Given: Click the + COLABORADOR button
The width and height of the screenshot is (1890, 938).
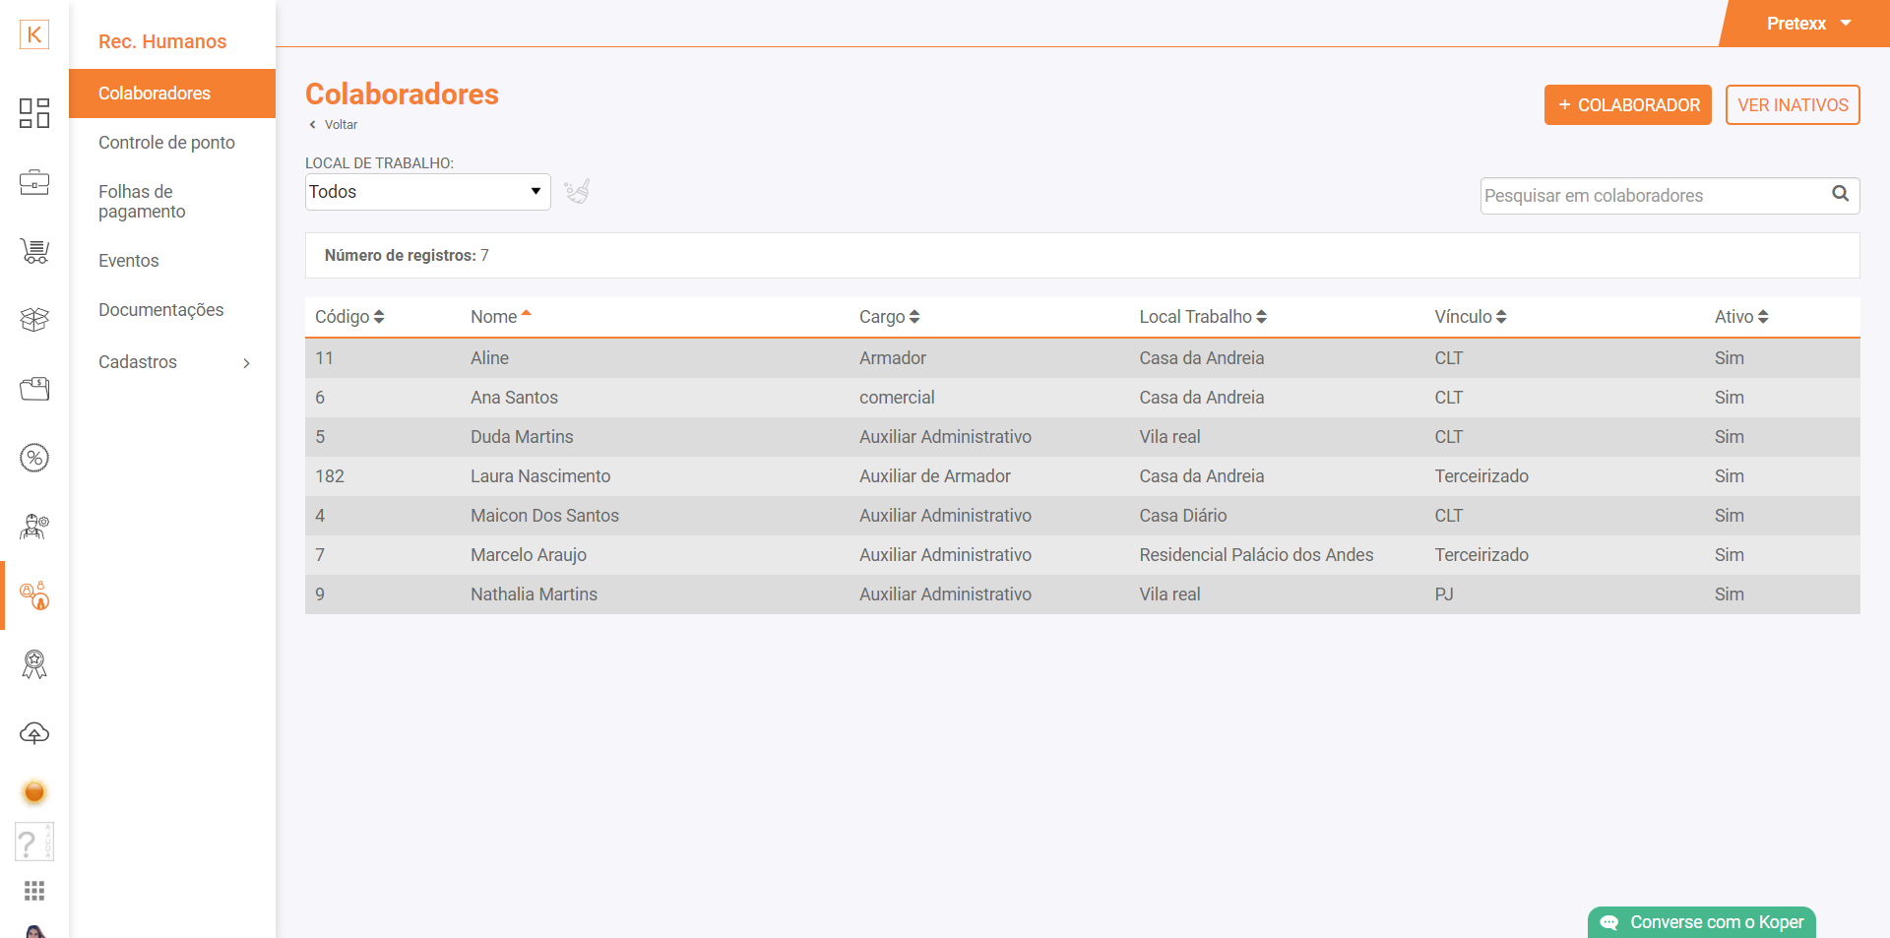Looking at the screenshot, I should click(x=1627, y=105).
